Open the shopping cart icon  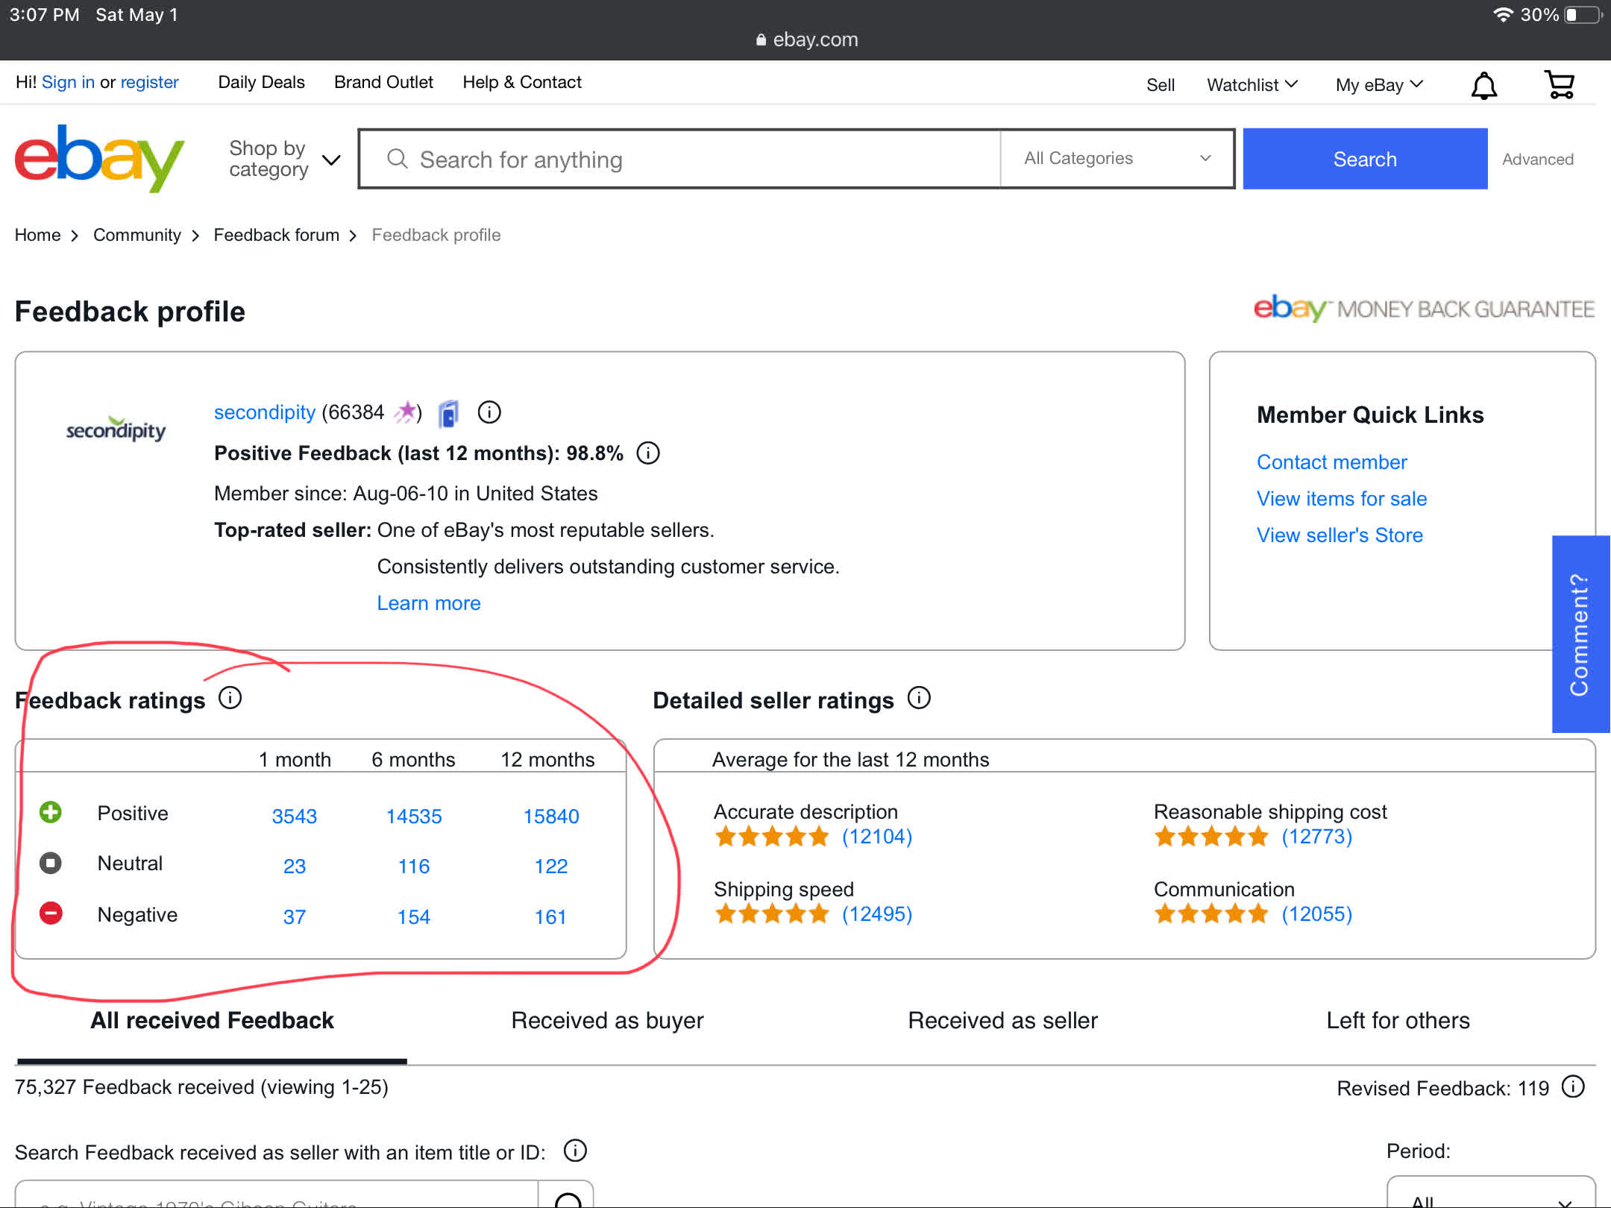pyautogui.click(x=1560, y=85)
